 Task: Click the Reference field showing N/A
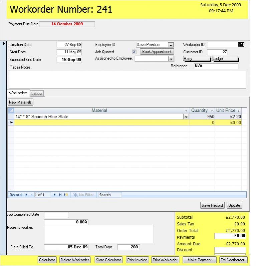click(216, 66)
